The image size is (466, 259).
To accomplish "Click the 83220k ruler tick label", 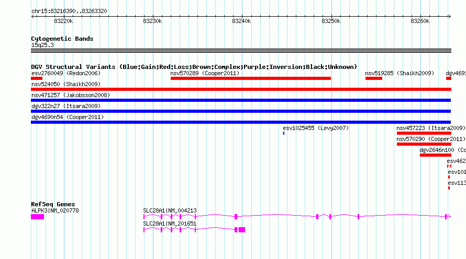I will [x=63, y=21].
